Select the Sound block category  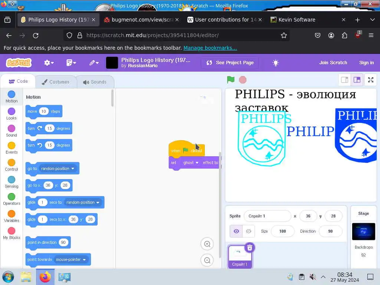pos(12,131)
